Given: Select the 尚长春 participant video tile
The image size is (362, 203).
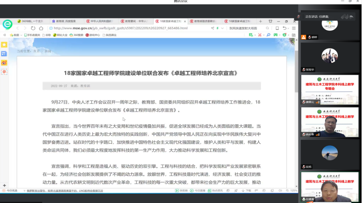Looking at the screenshot, I should 330,122.
